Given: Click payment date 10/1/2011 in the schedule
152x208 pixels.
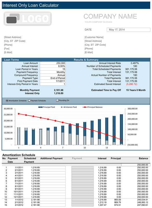Looking at the screenshot, I should (x=18, y=192).
